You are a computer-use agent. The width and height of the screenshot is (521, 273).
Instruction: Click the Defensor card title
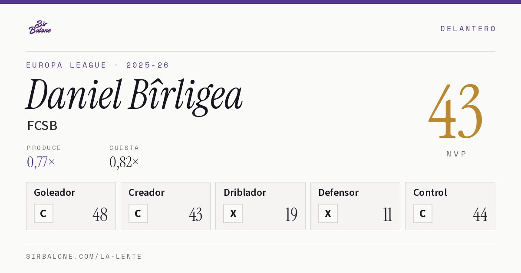[x=339, y=192]
